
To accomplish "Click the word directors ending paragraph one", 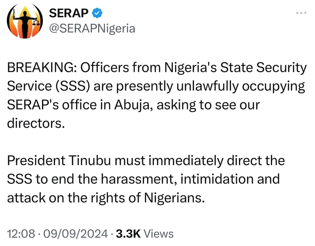I will point(36,123).
